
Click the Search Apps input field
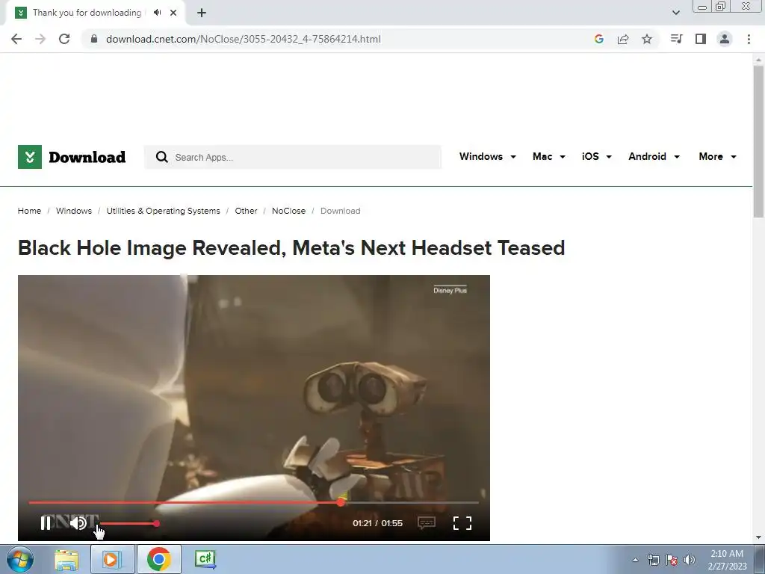click(x=293, y=157)
